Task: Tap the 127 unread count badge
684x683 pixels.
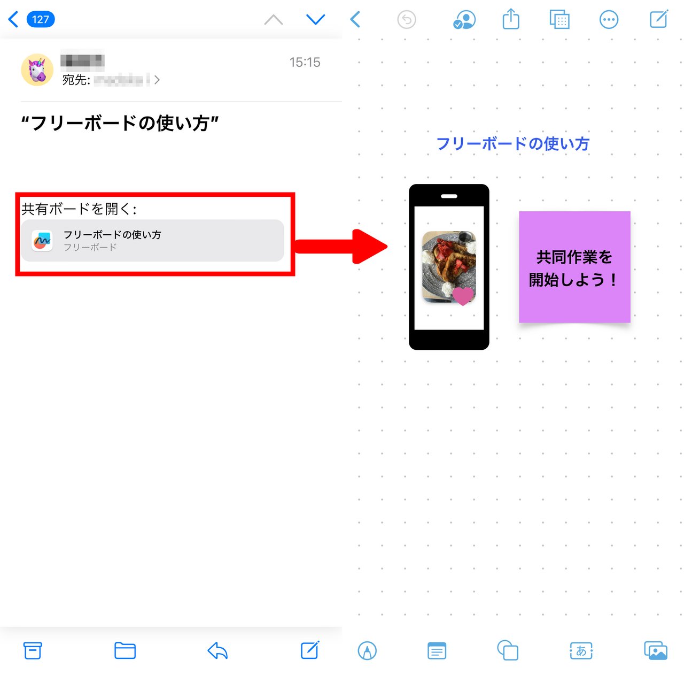Action: point(41,20)
